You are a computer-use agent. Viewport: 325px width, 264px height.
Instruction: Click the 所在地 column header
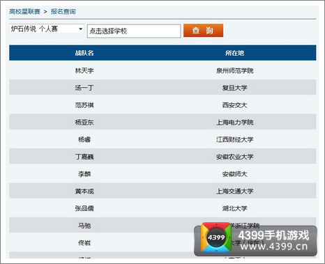tap(235, 53)
